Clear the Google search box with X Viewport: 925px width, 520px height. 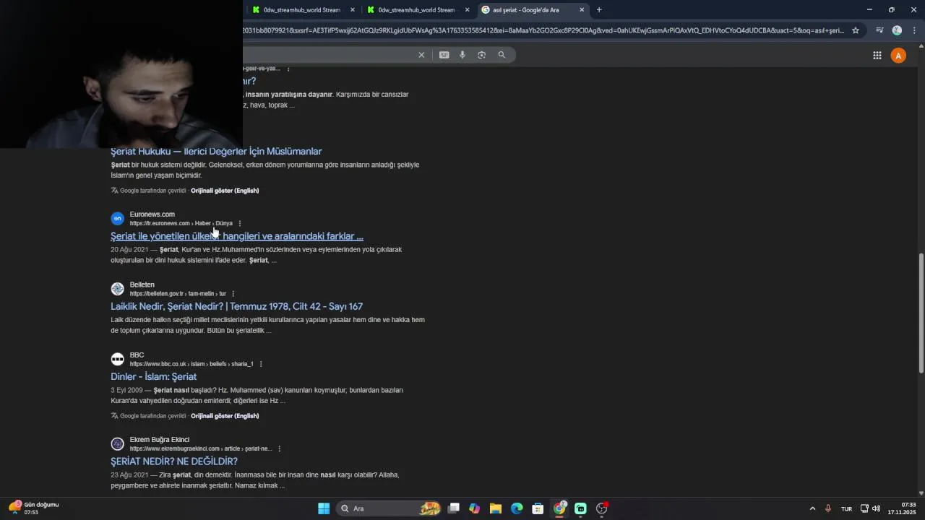click(421, 55)
